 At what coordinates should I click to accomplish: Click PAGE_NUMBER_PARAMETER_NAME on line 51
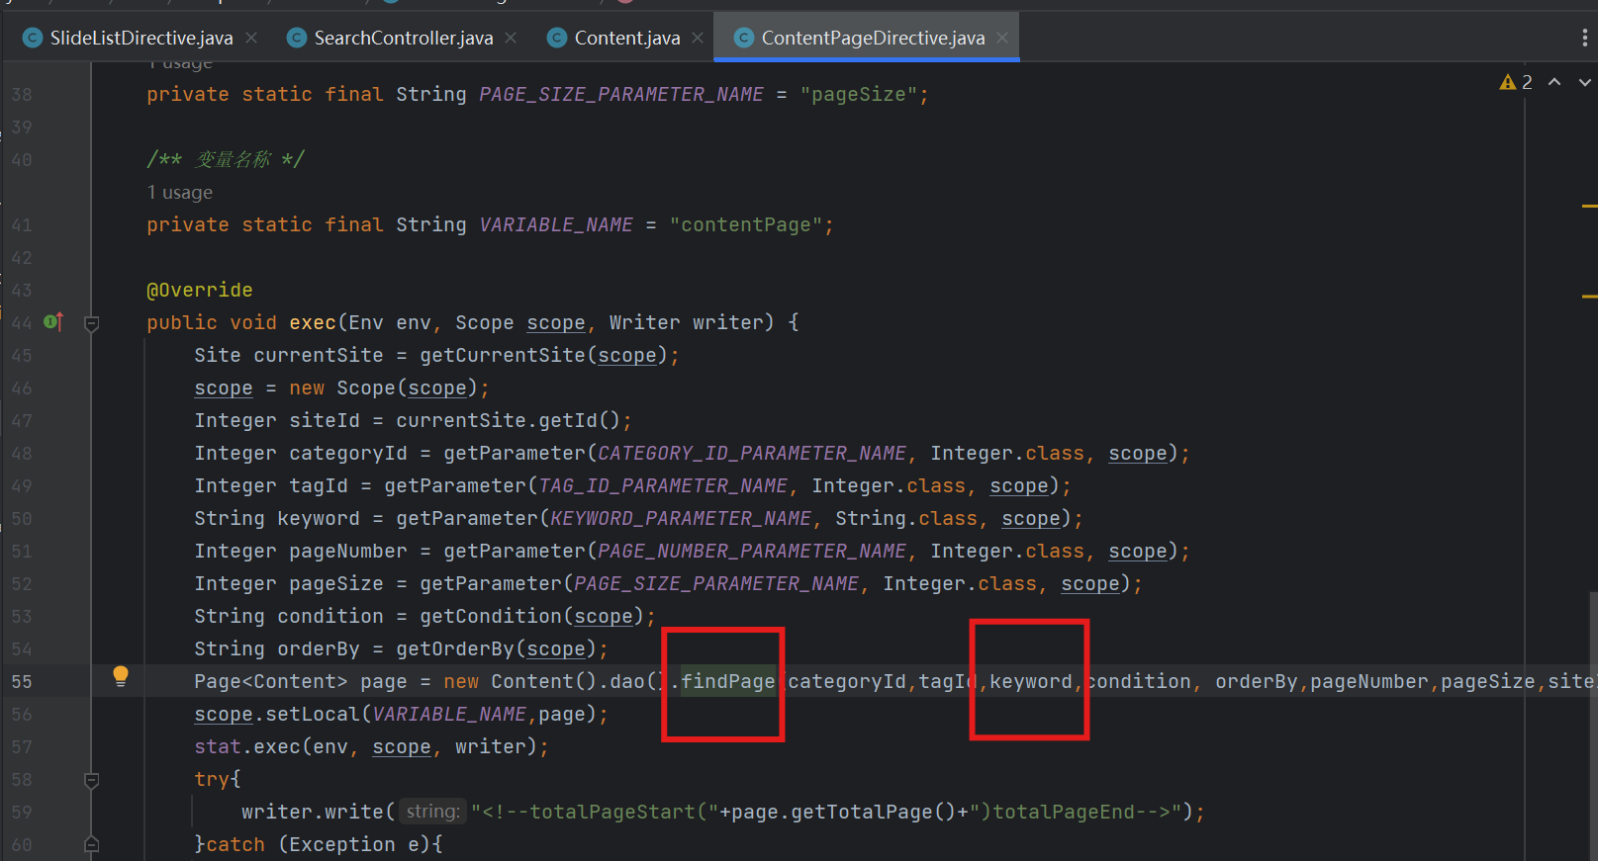click(752, 551)
